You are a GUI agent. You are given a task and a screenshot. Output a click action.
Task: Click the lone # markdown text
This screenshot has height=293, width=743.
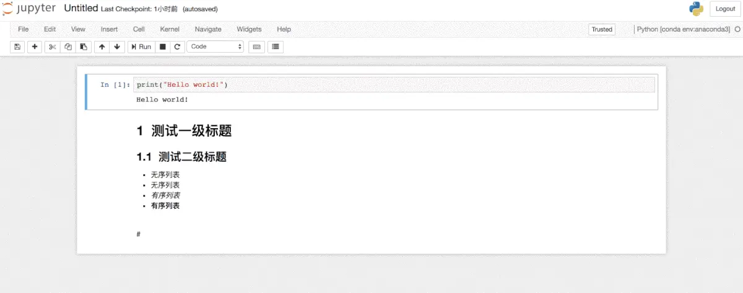139,234
